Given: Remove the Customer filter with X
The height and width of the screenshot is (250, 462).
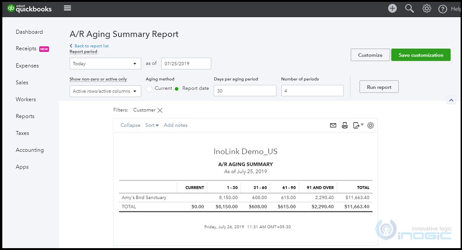Looking at the screenshot, I should coord(160,110).
